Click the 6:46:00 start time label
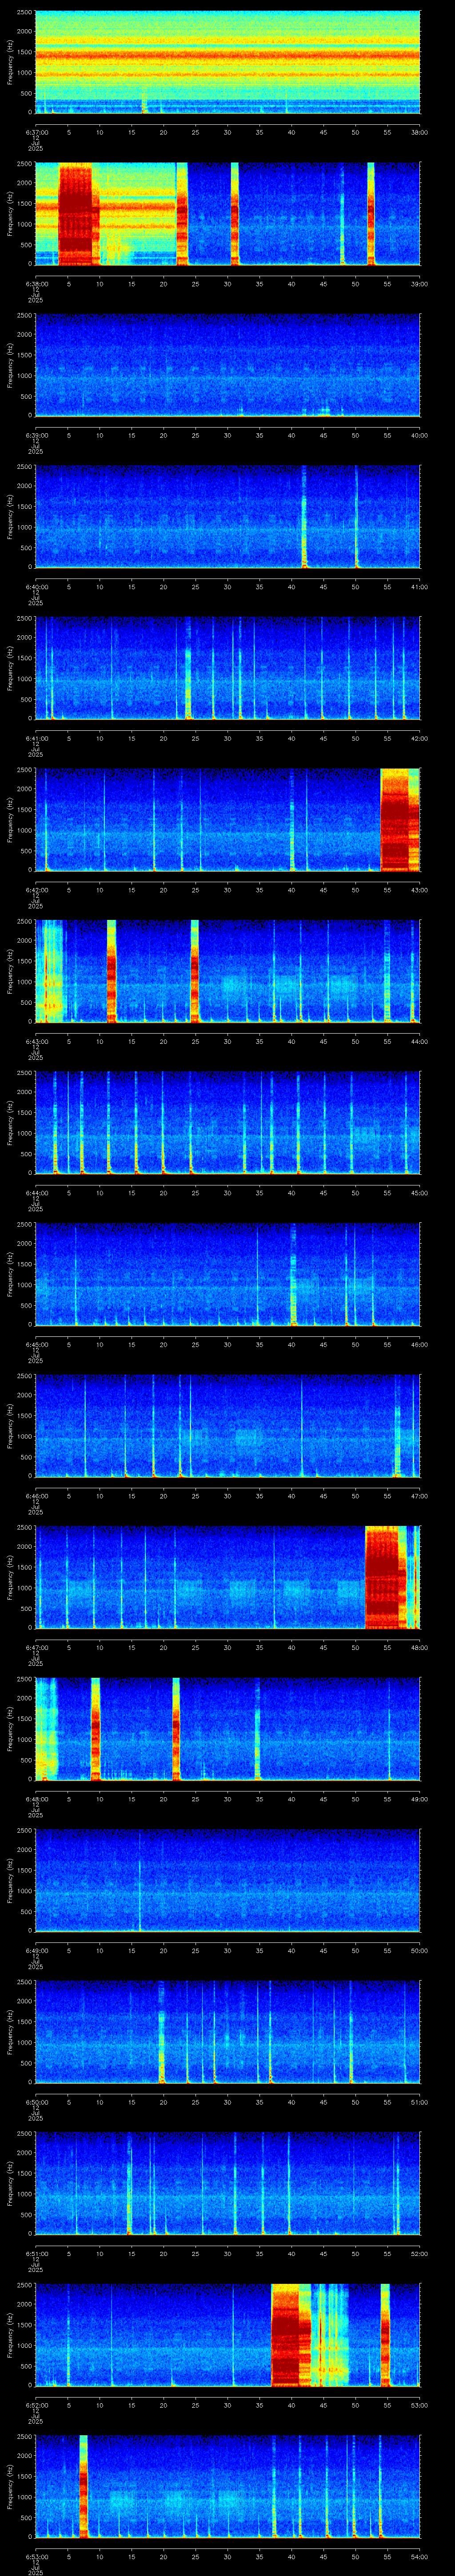 [x=37, y=1495]
